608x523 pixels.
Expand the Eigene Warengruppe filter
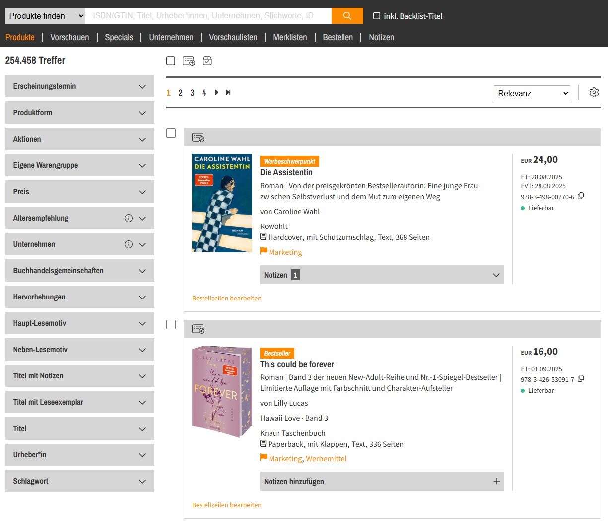click(80, 165)
